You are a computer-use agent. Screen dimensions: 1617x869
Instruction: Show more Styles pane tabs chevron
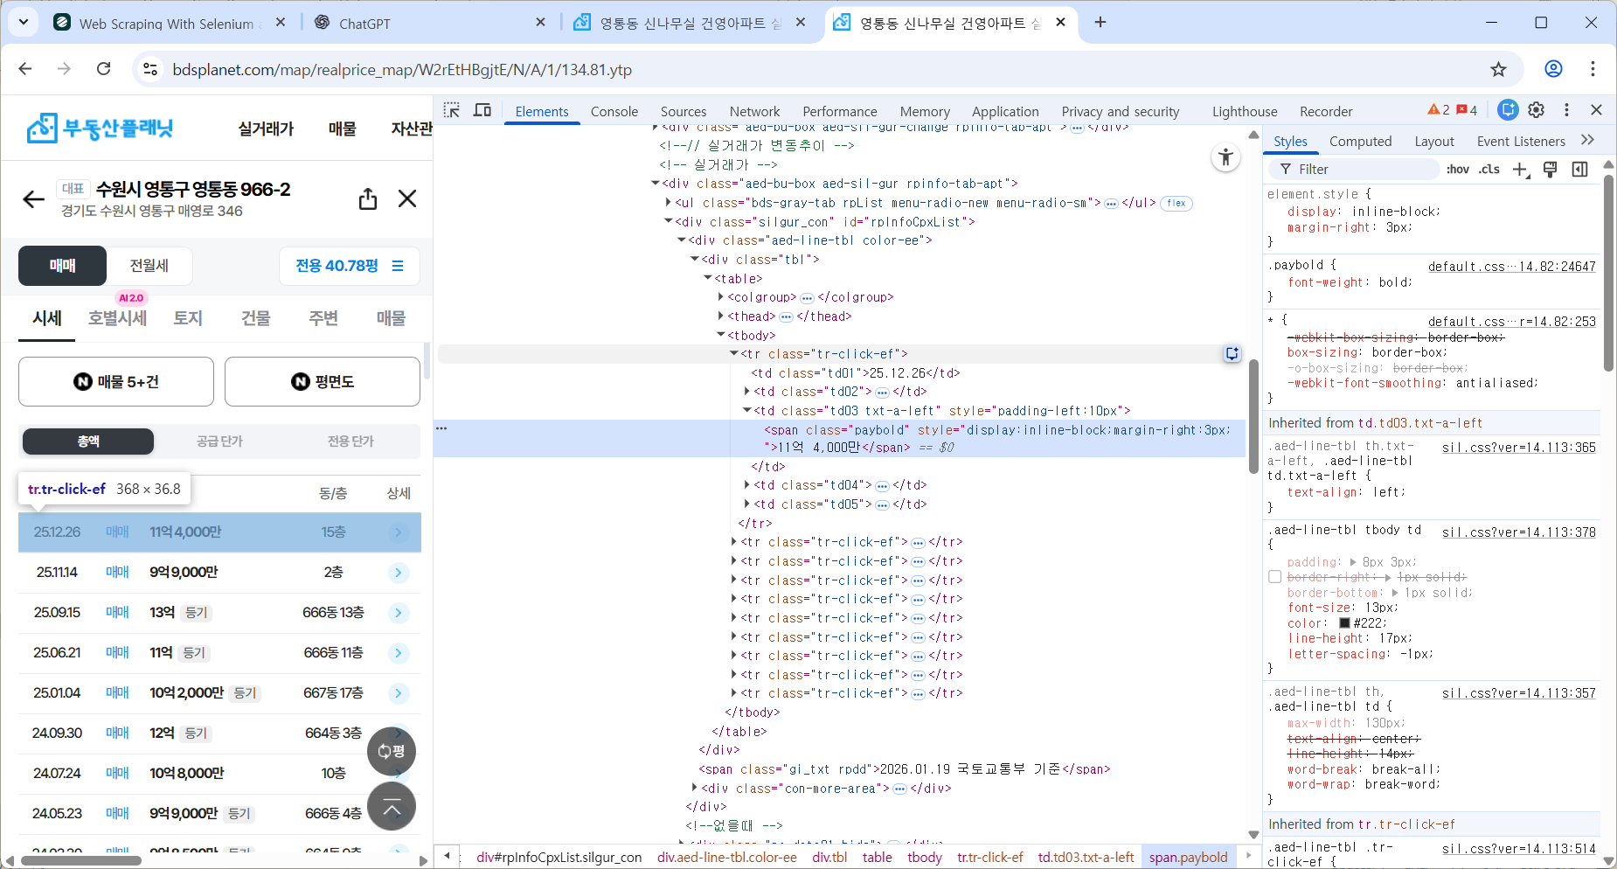pos(1588,140)
